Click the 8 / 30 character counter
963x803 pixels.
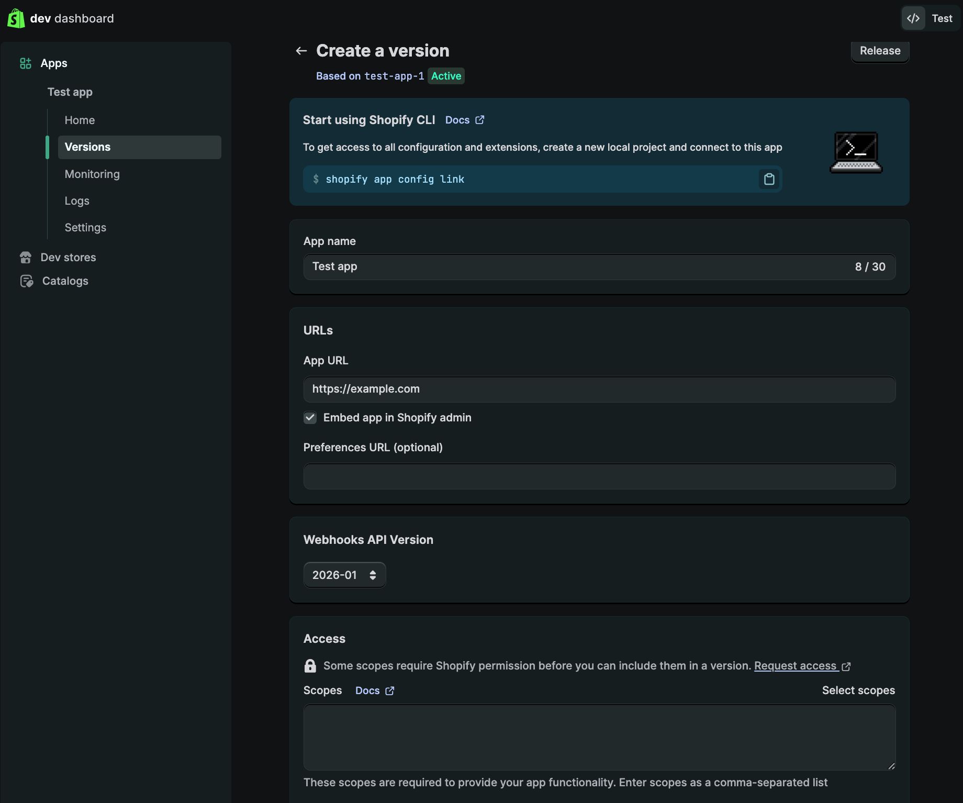[870, 267]
